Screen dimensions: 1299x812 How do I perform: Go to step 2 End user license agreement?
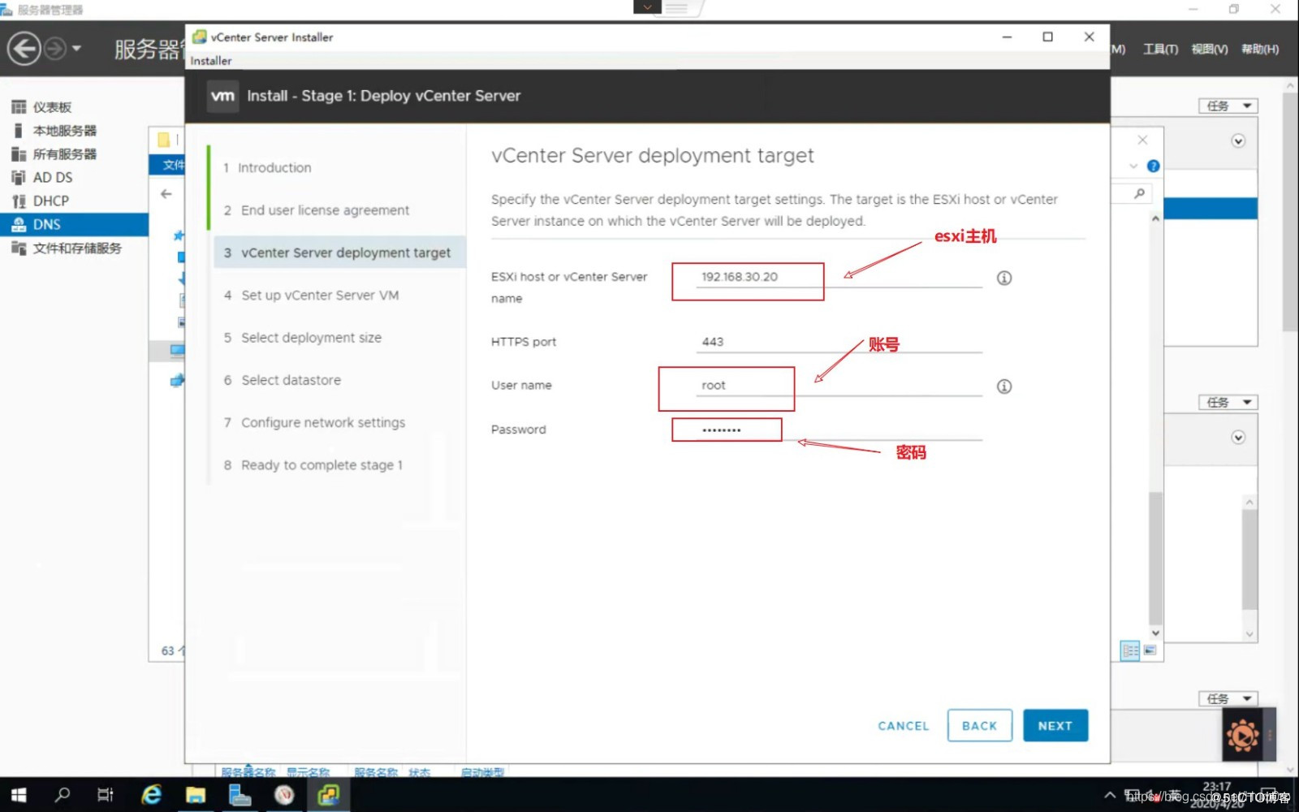coord(317,210)
